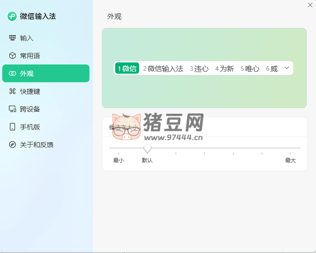The height and width of the screenshot is (253, 316).
Task: Close the settings window
Action: click(310, 5)
